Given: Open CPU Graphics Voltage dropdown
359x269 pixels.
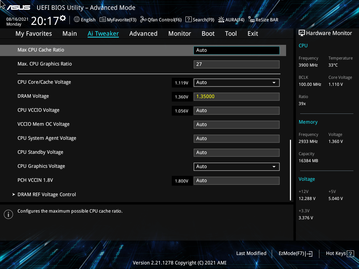Looking at the screenshot, I should 237,166.
